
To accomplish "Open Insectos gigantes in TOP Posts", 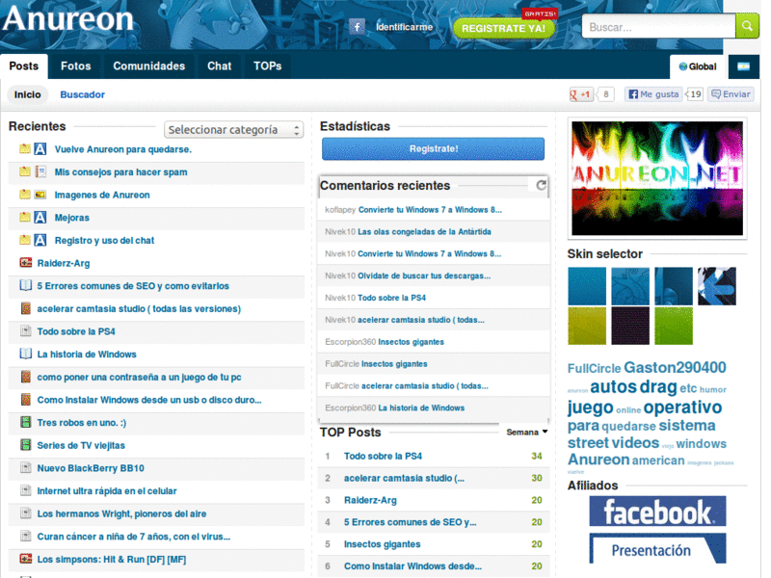I will 382,544.
